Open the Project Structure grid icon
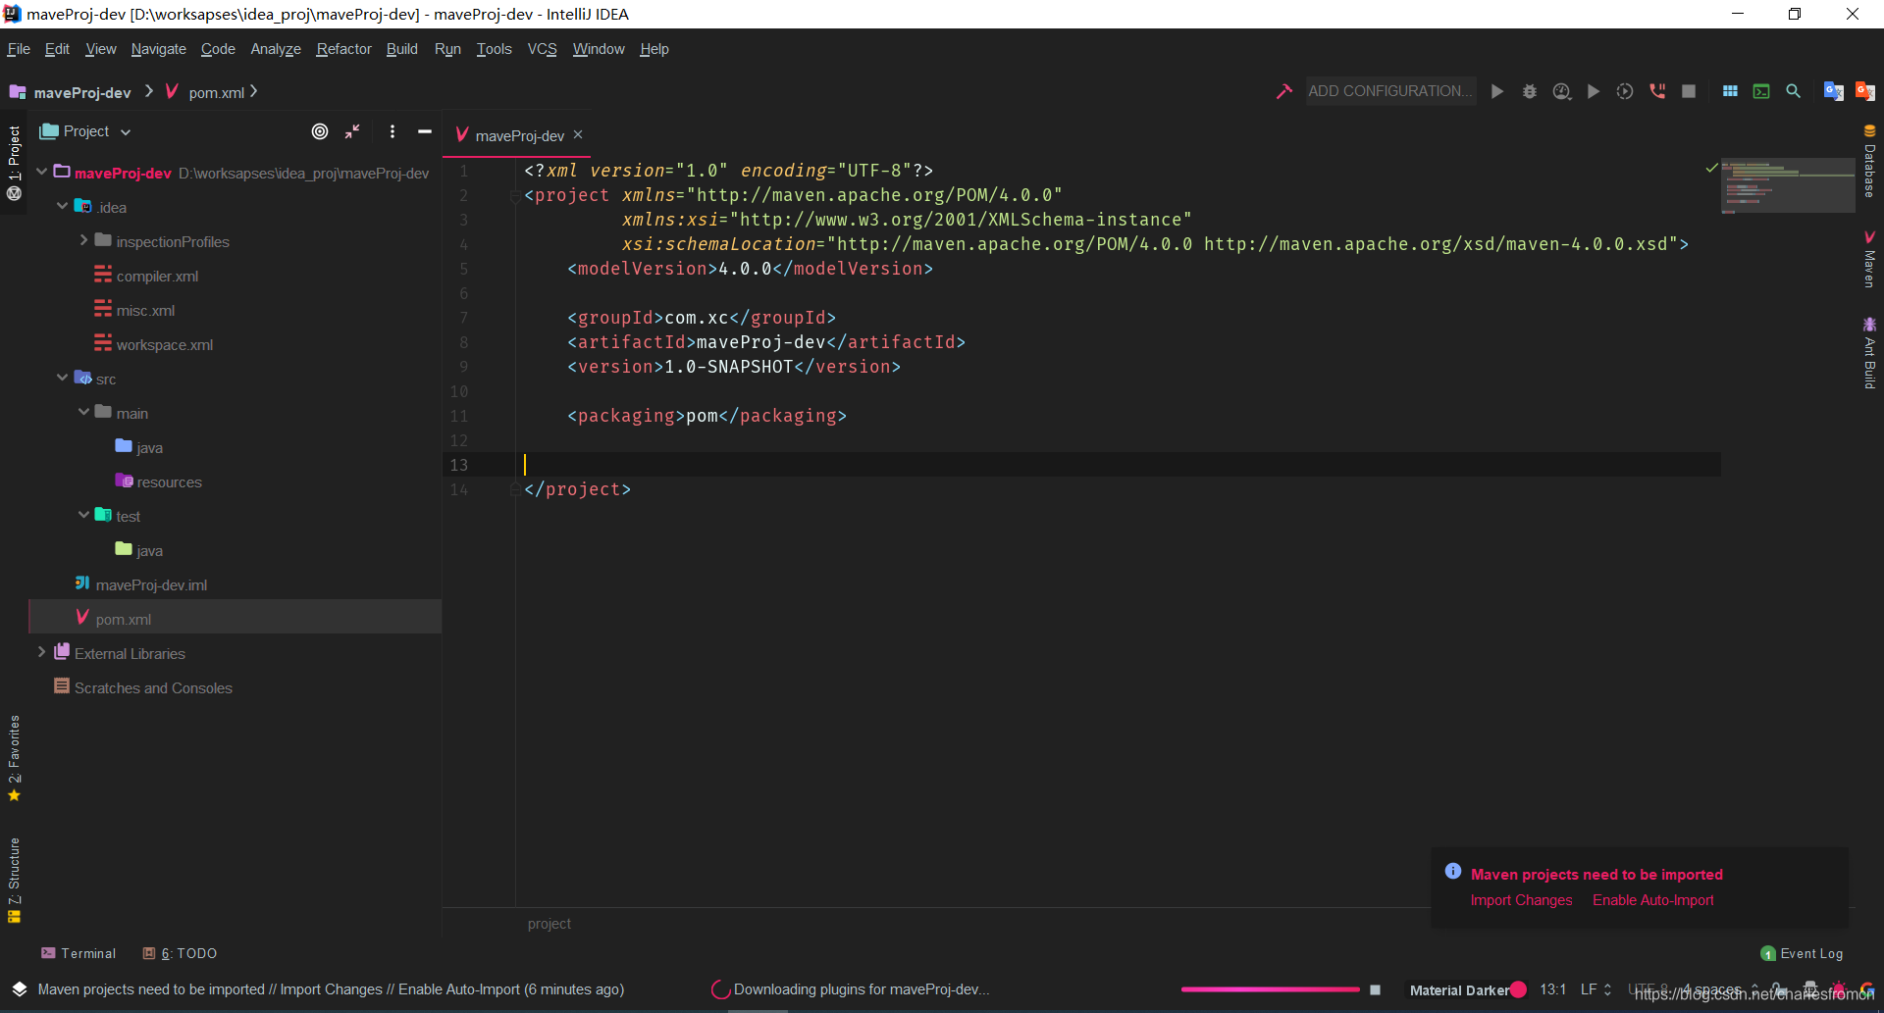This screenshot has height=1013, width=1884. [1730, 91]
